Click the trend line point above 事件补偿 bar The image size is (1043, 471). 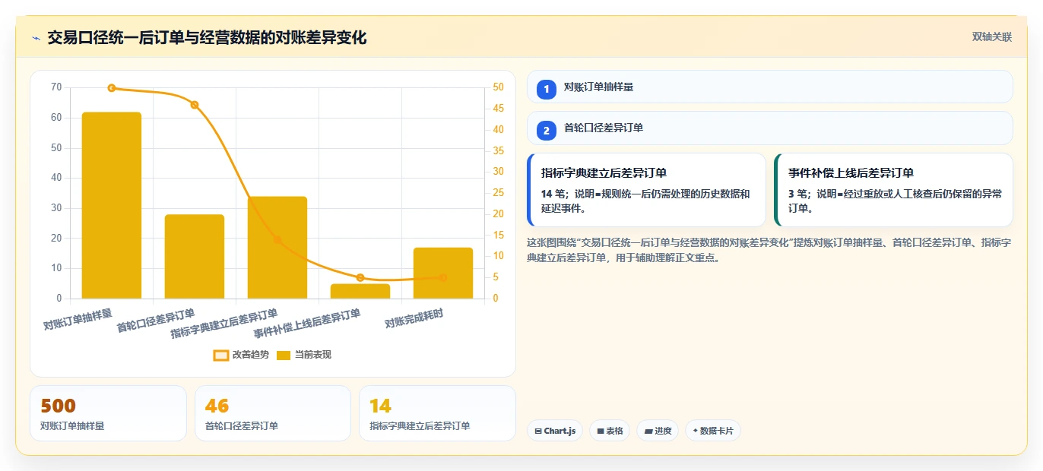(x=360, y=278)
